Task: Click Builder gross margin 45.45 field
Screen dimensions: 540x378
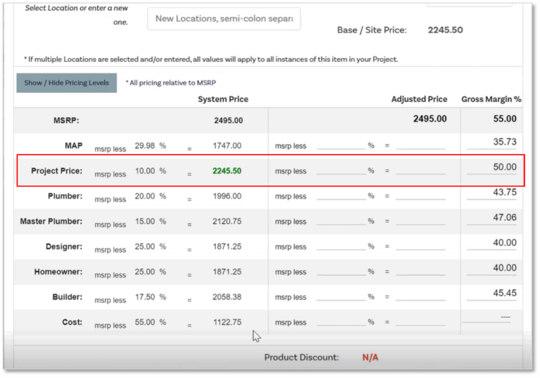Action: 492,293
